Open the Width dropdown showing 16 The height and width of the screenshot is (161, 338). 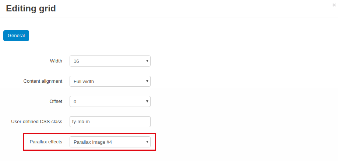tap(110, 61)
